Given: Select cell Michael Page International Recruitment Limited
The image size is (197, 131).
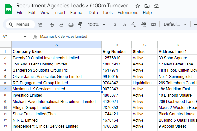Looking at the screenshot, I should coord(57,101).
